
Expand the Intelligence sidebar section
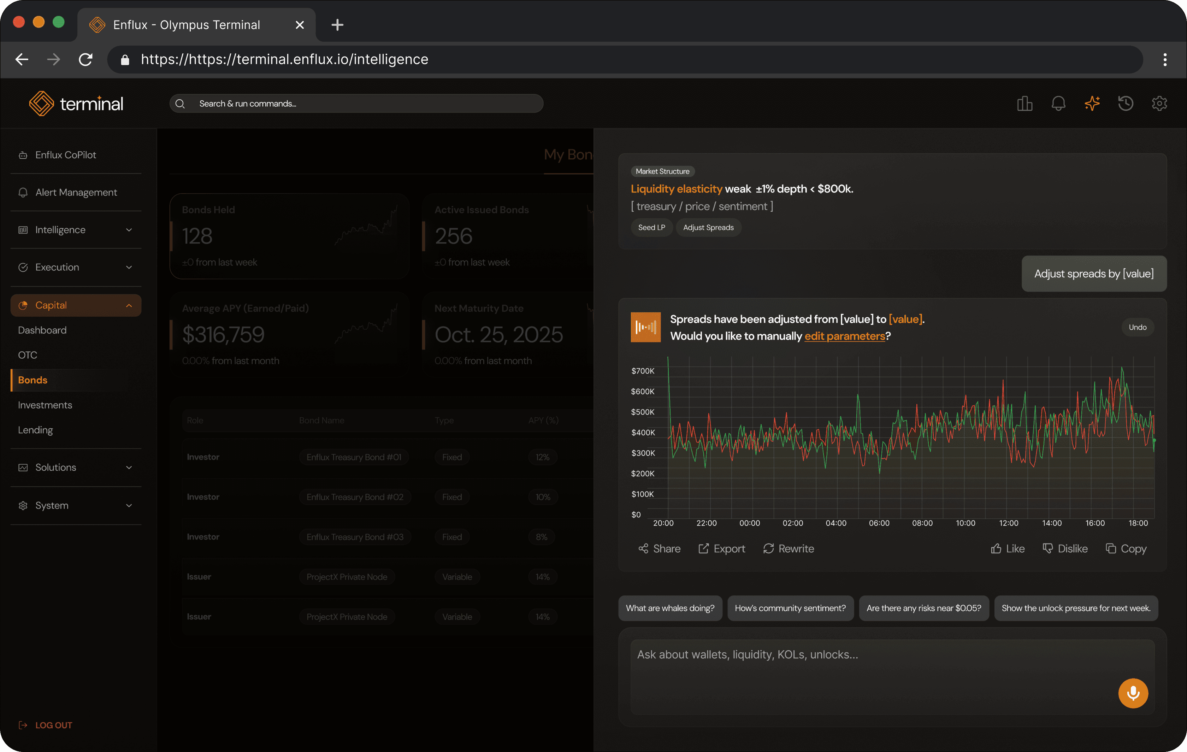click(x=75, y=230)
